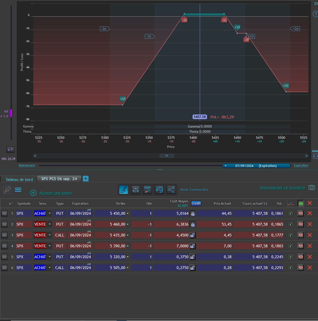Click the Ajouter une patte link

click(x=55, y=193)
